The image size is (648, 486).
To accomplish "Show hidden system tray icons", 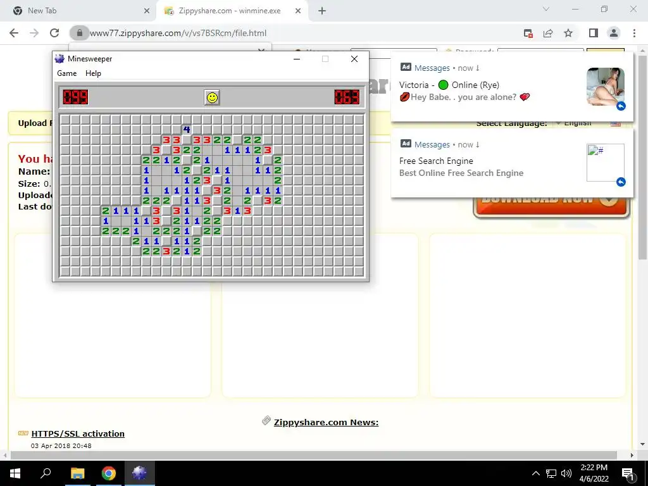I will [x=535, y=473].
